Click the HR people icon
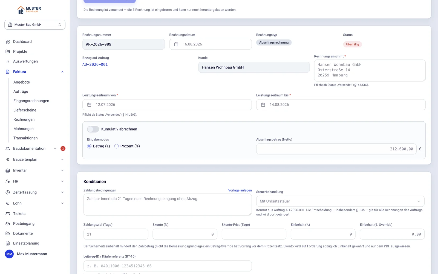The width and height of the screenshot is (438, 274). tap(8, 181)
